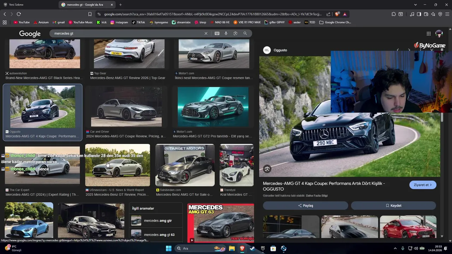Image resolution: width=452 pixels, height=254 pixels.
Task: Submit the search with the magnifier icon
Action: pyautogui.click(x=245, y=34)
